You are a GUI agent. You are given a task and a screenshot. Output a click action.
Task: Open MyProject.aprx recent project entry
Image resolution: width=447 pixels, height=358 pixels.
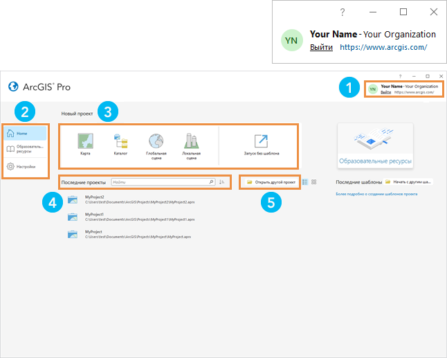[x=129, y=234]
